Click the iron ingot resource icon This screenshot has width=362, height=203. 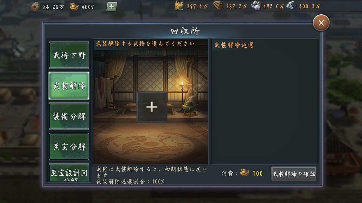pos(291,6)
